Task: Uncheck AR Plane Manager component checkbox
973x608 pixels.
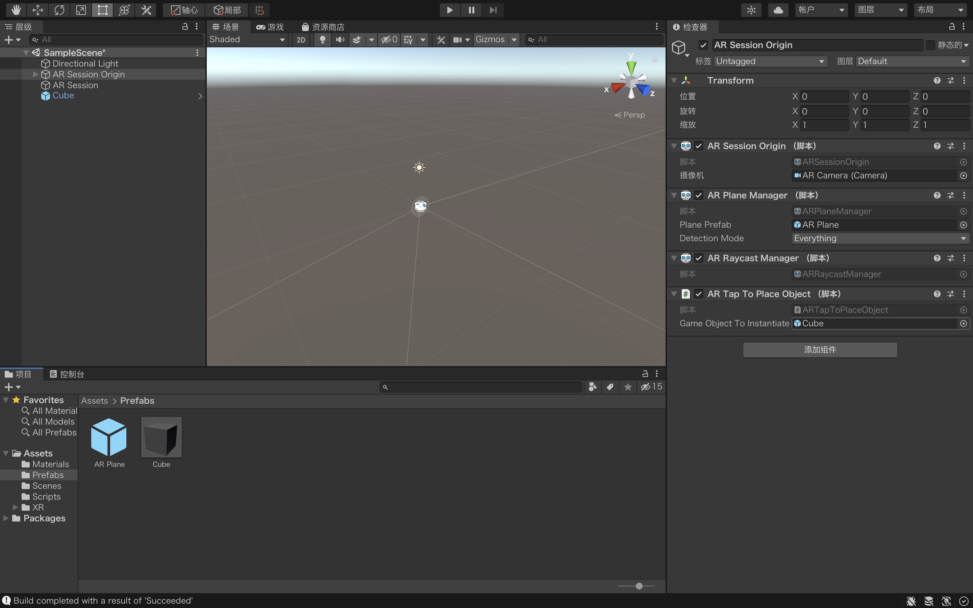Action: pyautogui.click(x=699, y=196)
